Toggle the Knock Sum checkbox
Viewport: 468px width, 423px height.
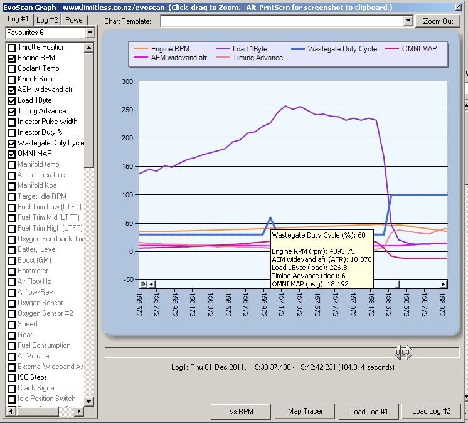[11, 80]
